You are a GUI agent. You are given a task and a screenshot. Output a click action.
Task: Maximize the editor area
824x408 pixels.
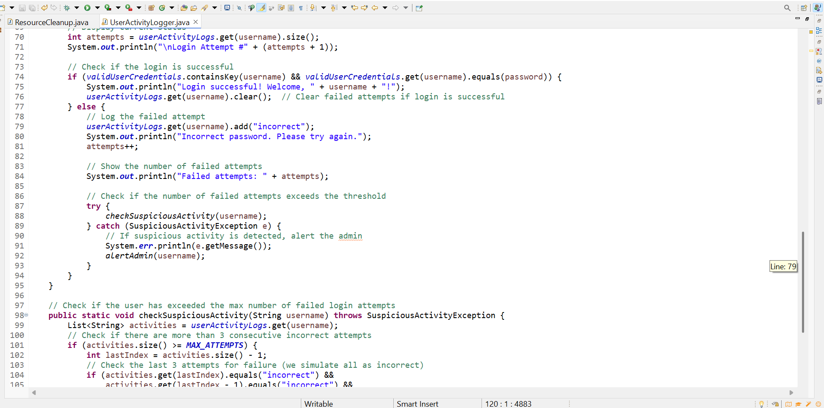pos(807,19)
